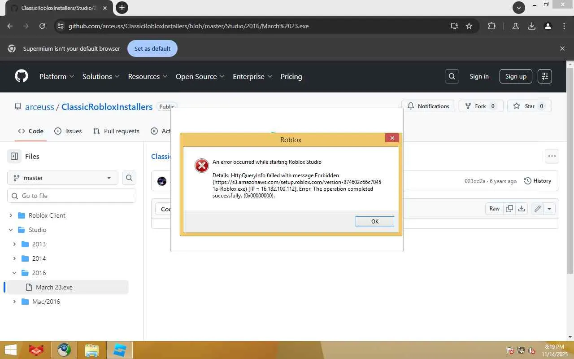The height and width of the screenshot is (359, 574).
Task: Switch to the Code tab
Action: pyautogui.click(x=30, y=131)
